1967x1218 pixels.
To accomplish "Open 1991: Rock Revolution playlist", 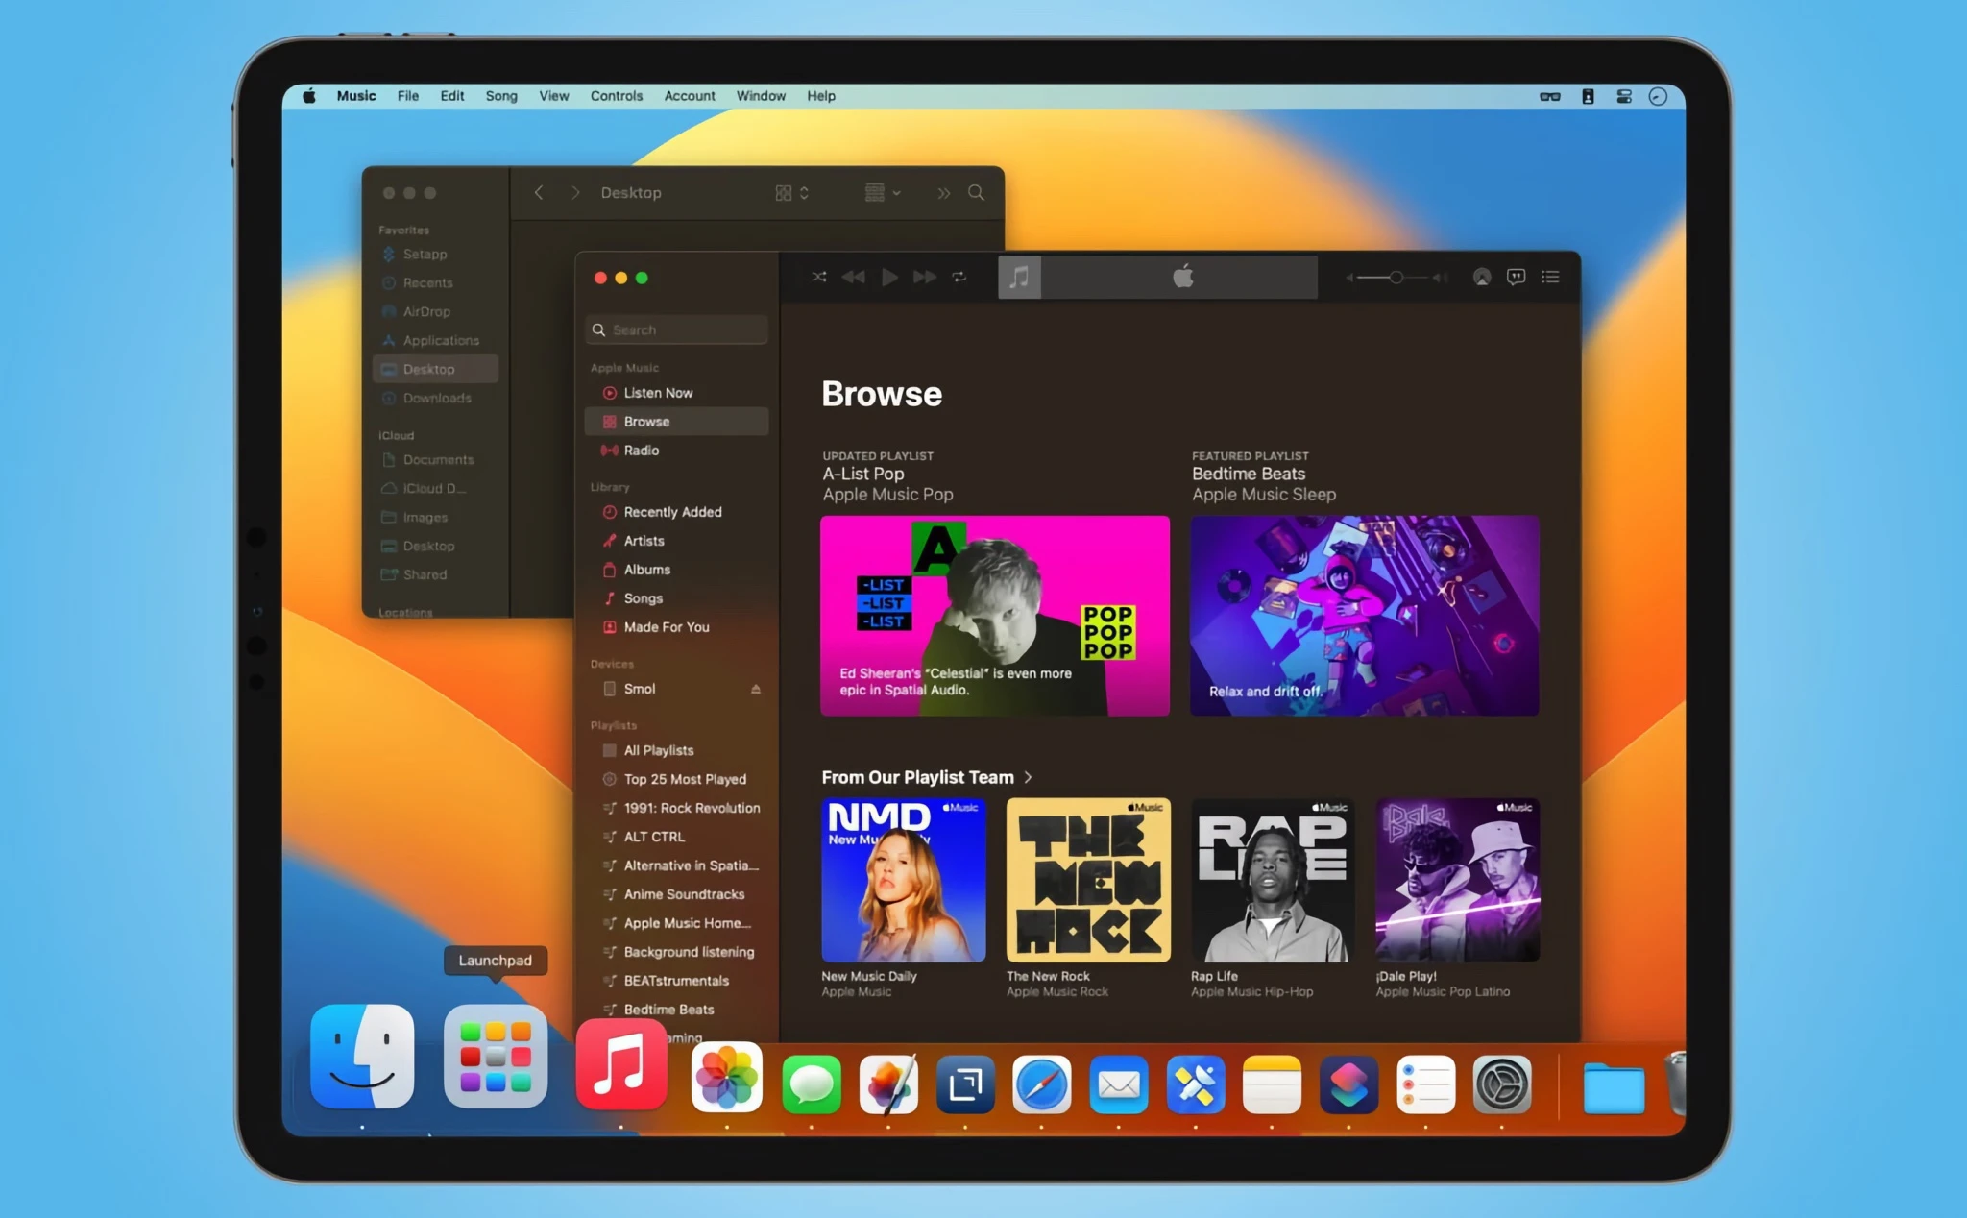I will pos(676,808).
